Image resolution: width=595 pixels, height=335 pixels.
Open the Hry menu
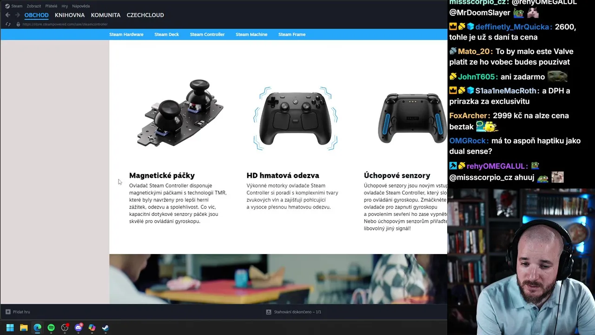point(65,6)
